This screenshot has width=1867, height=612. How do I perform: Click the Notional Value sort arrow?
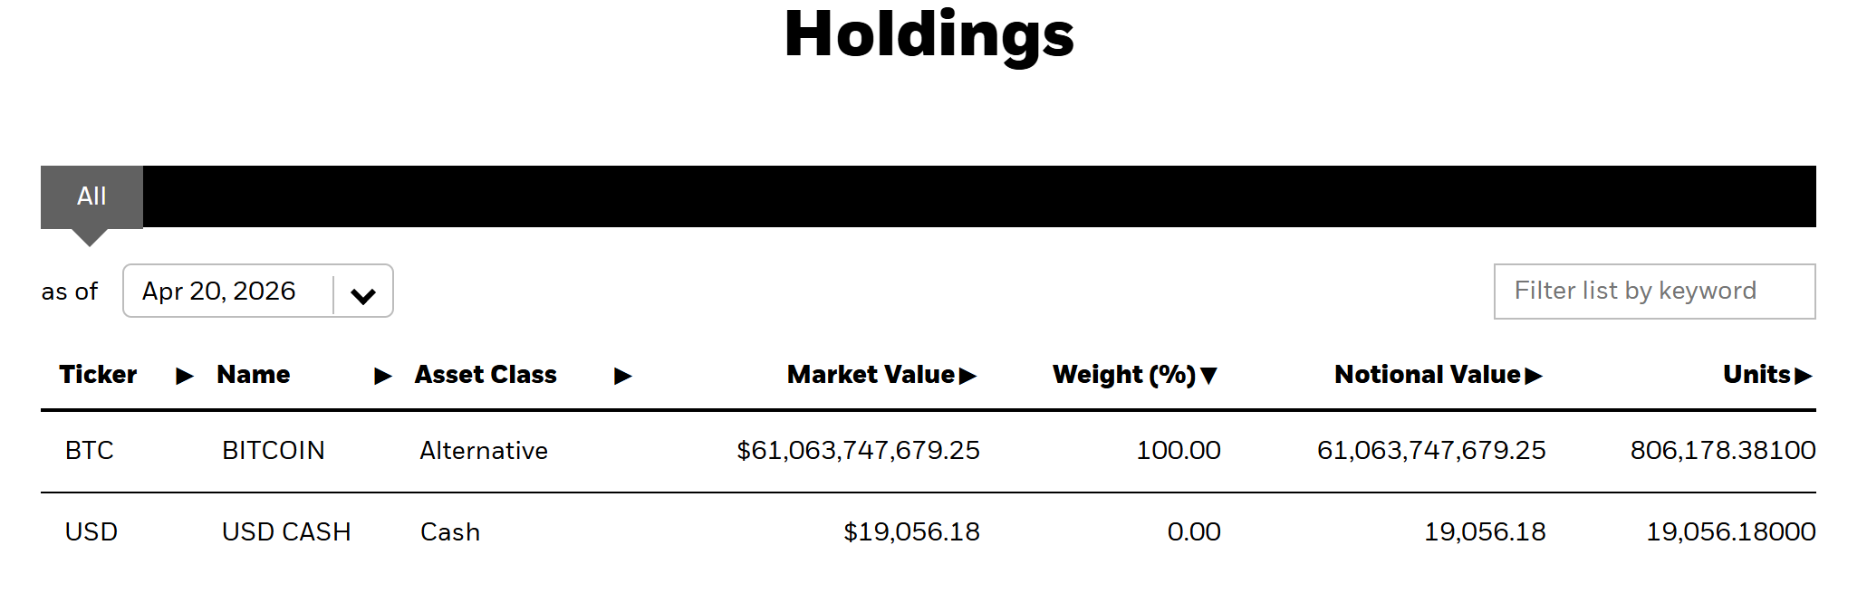(x=1533, y=376)
